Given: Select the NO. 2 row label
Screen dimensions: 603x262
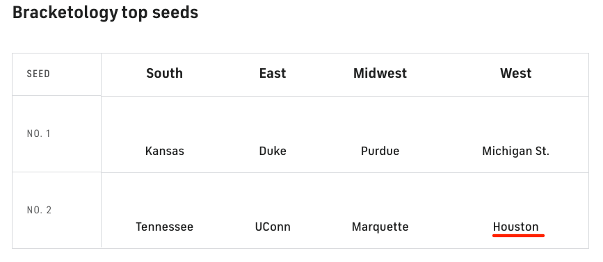Looking at the screenshot, I should [x=39, y=210].
